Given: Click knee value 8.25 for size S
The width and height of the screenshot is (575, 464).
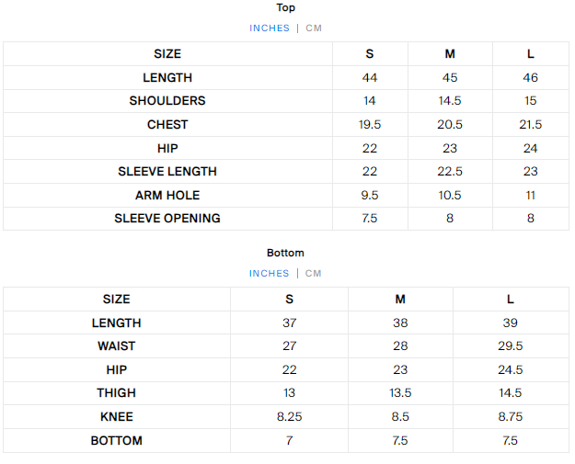Looking at the screenshot, I should pyautogui.click(x=289, y=417).
